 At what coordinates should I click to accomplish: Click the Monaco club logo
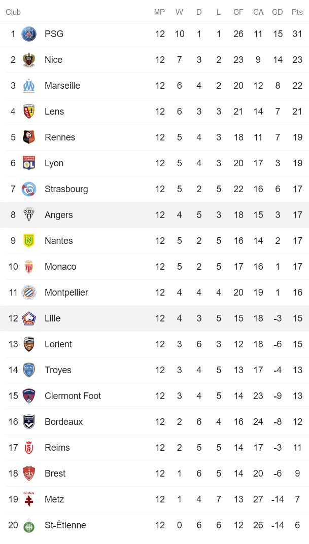(29, 267)
